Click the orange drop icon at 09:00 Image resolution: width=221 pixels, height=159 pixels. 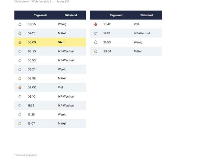pyautogui.click(x=20, y=87)
